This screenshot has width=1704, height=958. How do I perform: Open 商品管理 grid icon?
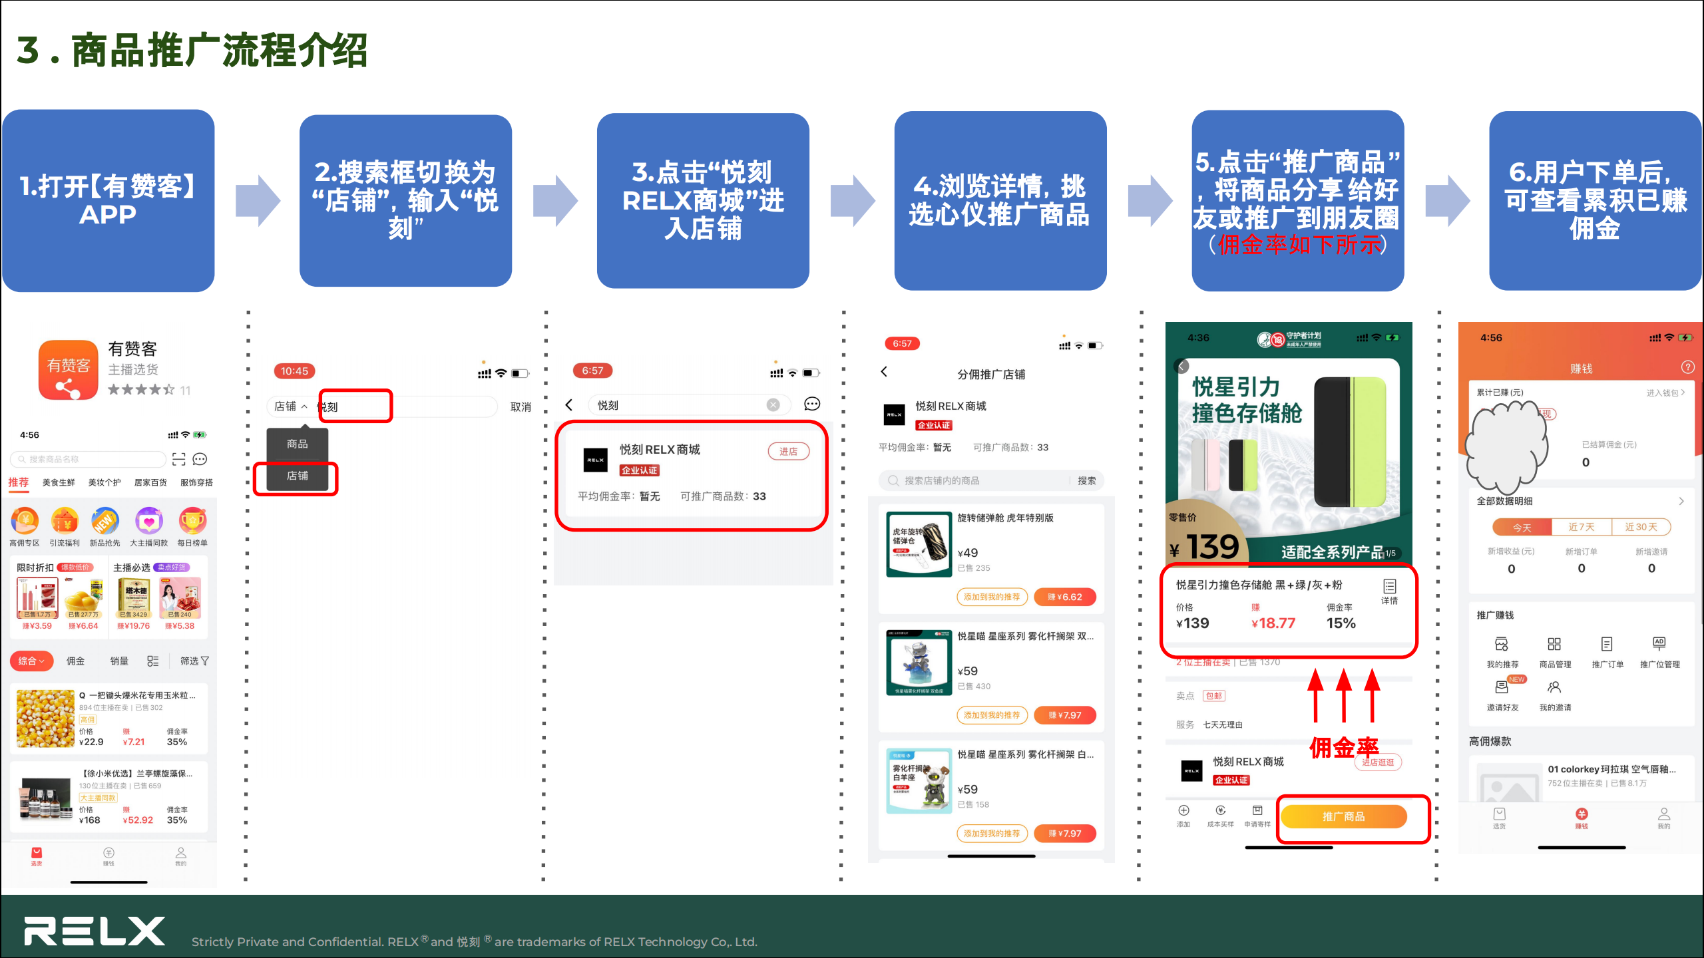(x=1554, y=645)
